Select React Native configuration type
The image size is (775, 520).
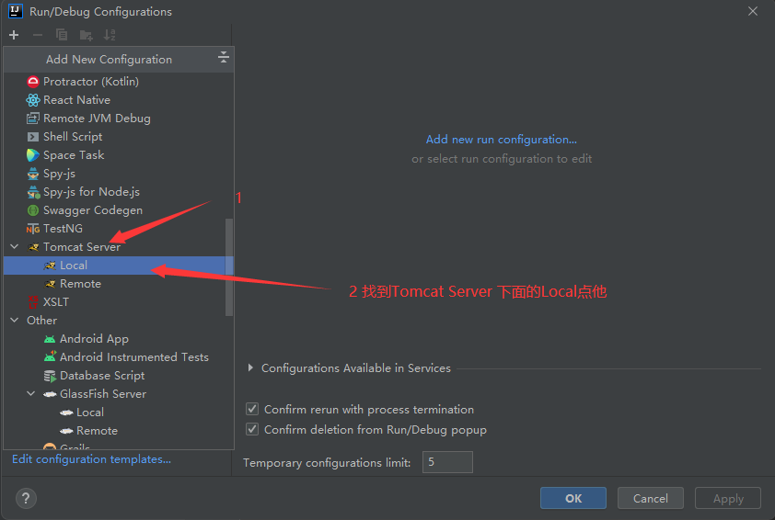[119, 100]
